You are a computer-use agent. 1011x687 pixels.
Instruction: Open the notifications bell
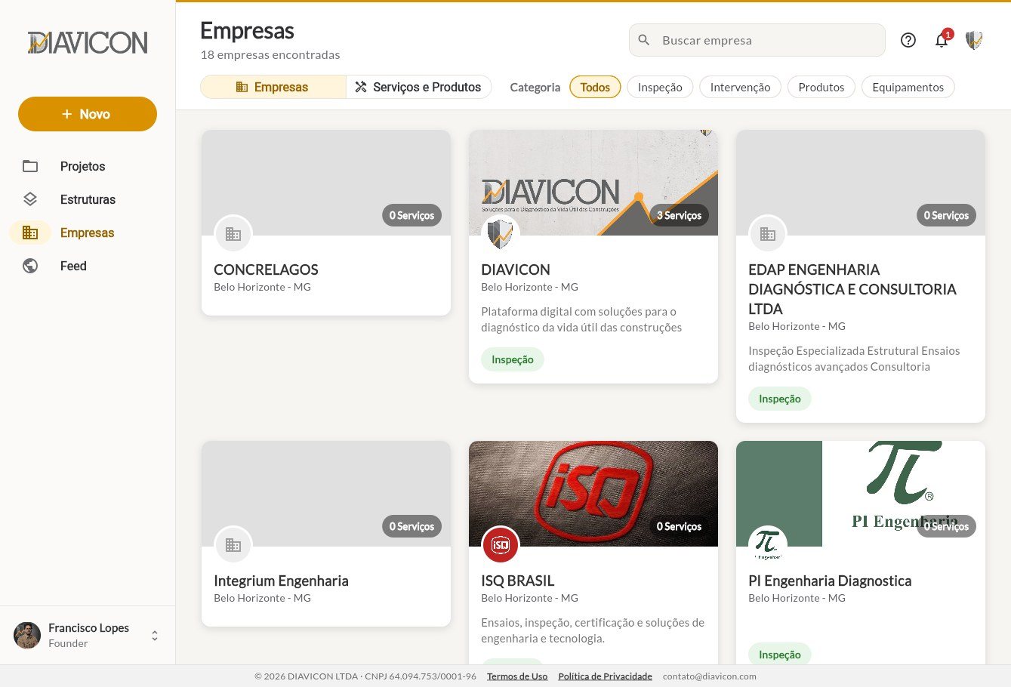click(x=942, y=40)
